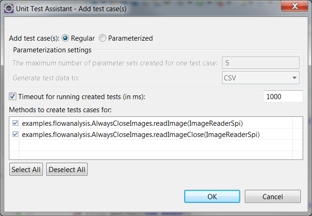Click the Select All button
Screen dimensions: 312x216
(x=26, y=169)
